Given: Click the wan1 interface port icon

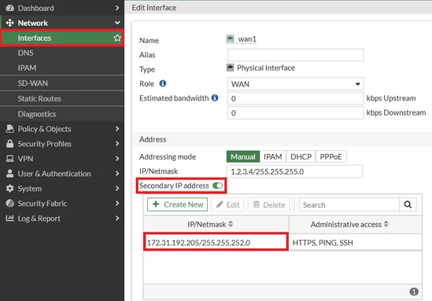Looking at the screenshot, I should coord(230,39).
